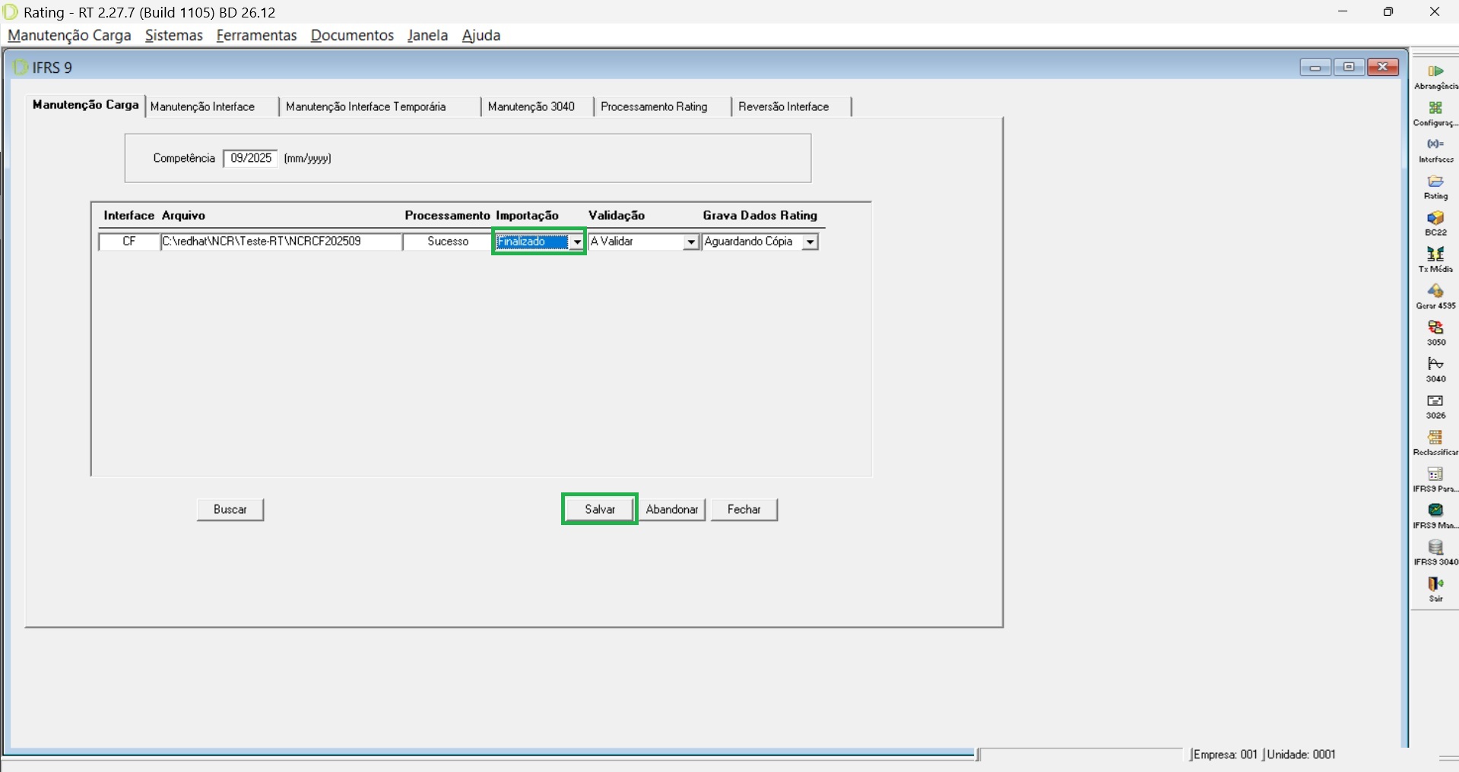Click the Fechar button
The height and width of the screenshot is (772, 1459).
[x=744, y=509]
